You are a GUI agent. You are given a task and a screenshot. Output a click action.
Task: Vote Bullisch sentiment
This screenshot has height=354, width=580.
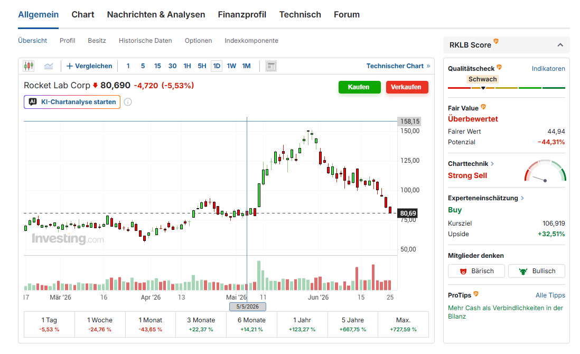pyautogui.click(x=537, y=271)
